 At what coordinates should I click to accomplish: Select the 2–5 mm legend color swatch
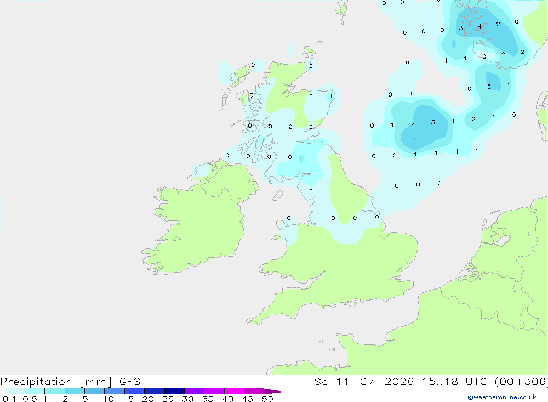tap(75, 391)
